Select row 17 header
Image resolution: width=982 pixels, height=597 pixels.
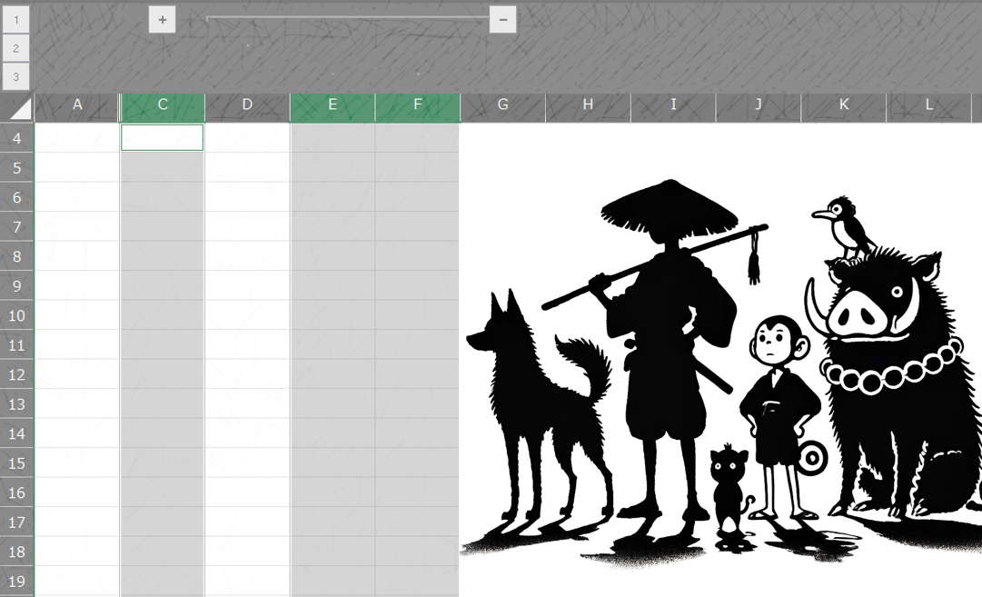click(x=17, y=522)
